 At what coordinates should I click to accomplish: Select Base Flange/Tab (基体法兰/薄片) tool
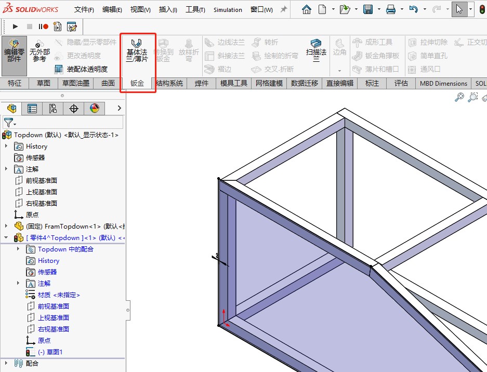pyautogui.click(x=137, y=50)
